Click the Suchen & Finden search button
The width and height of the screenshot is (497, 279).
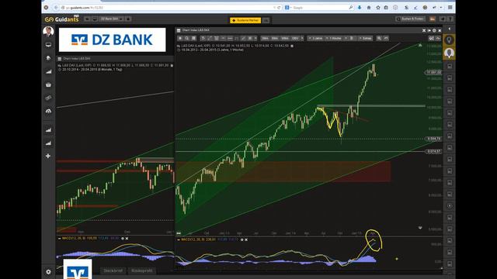tap(411, 19)
